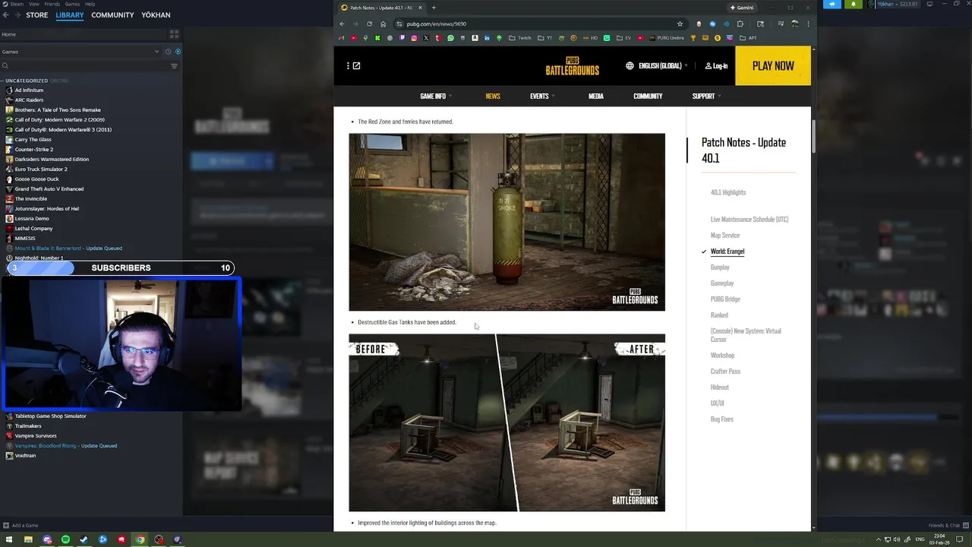The height and width of the screenshot is (547, 972).
Task: Click the PUBG Battlegrounds header logo
Action: pyautogui.click(x=572, y=66)
